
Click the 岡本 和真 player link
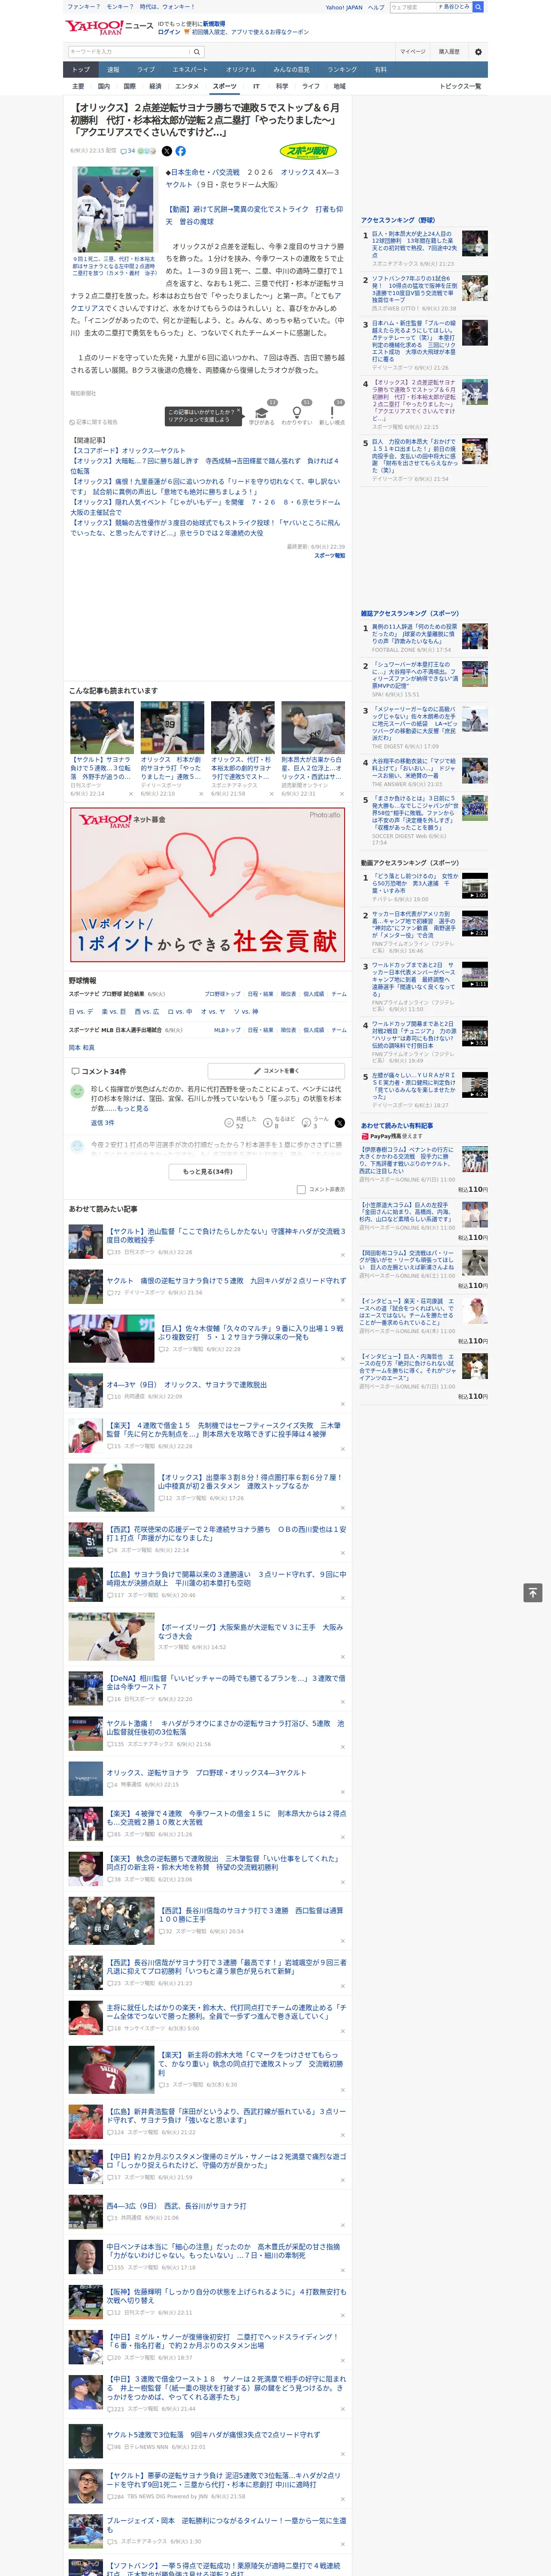coord(82,1047)
